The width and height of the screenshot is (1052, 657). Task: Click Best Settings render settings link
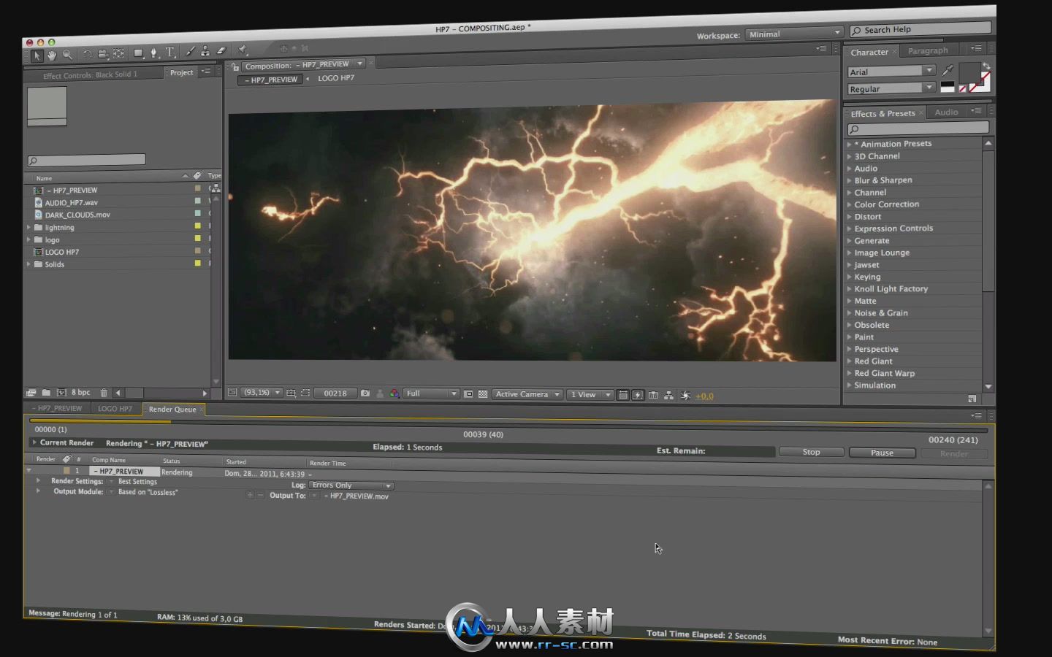point(137,482)
